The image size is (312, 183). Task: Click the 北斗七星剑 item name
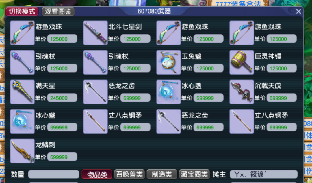click(125, 27)
